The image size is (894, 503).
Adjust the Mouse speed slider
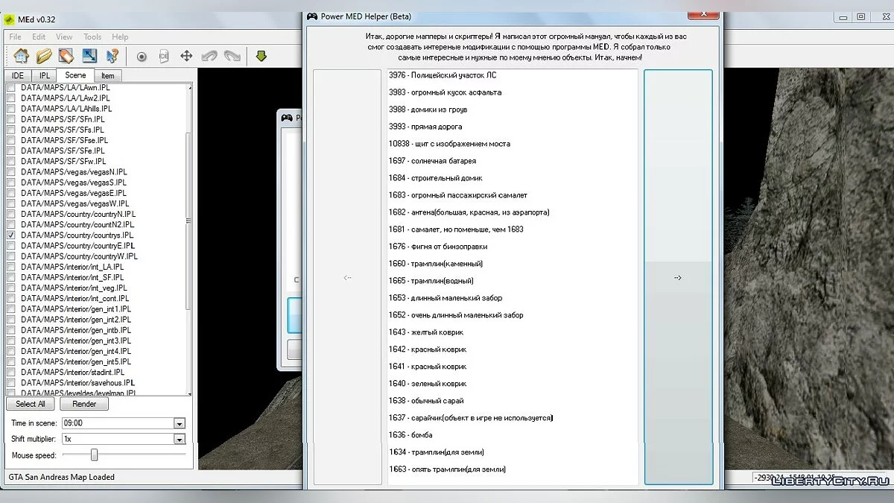pos(95,455)
